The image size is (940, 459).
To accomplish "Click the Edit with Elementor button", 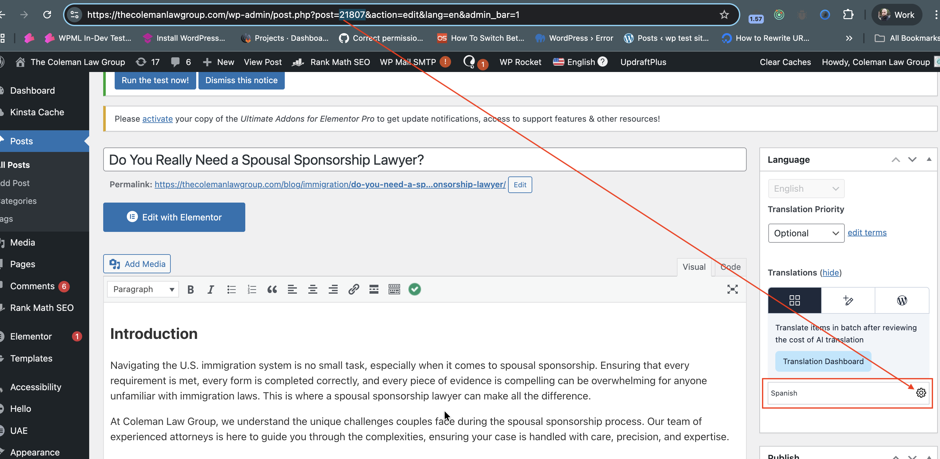I will [174, 217].
